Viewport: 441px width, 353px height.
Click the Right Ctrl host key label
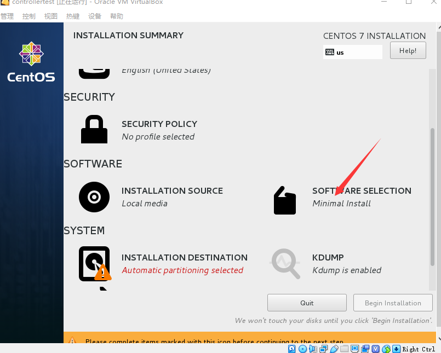[x=419, y=349]
